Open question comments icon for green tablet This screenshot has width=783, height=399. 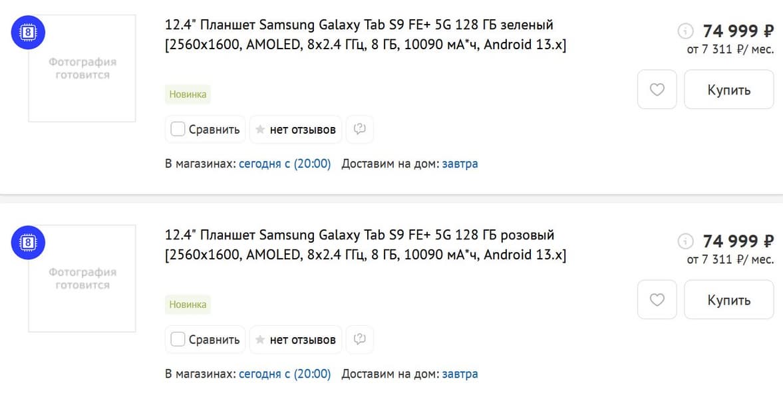point(360,129)
